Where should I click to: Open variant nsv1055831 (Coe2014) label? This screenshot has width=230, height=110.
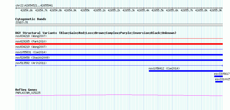(31, 52)
